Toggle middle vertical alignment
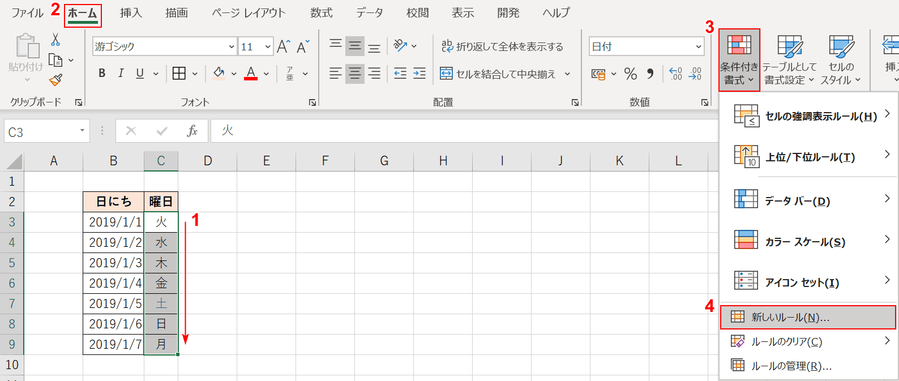The image size is (899, 381). pos(355,46)
